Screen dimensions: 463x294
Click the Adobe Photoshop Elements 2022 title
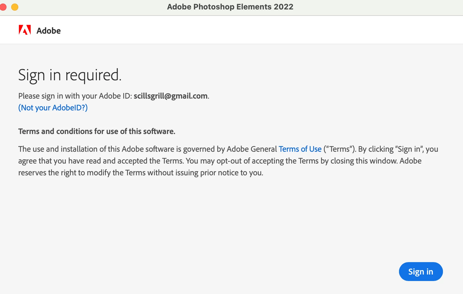(x=230, y=7)
